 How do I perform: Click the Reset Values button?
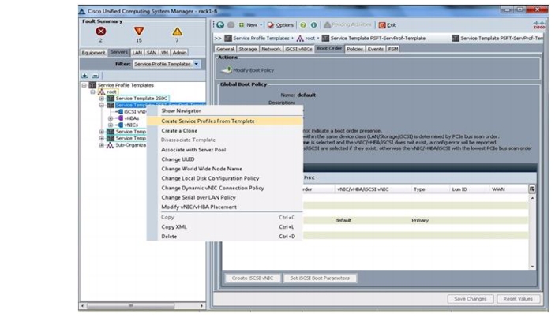point(518,299)
